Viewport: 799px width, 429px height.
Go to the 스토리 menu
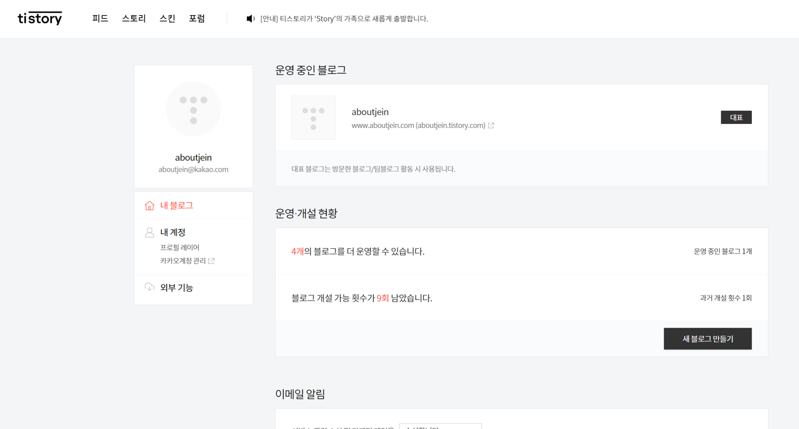tap(134, 18)
